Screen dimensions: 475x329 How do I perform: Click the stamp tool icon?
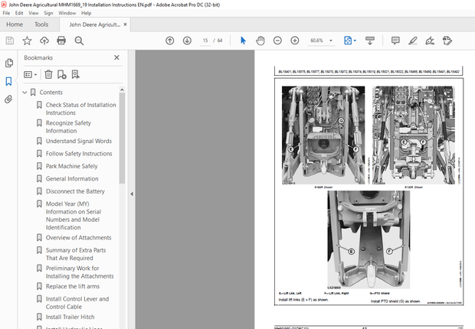point(447,41)
